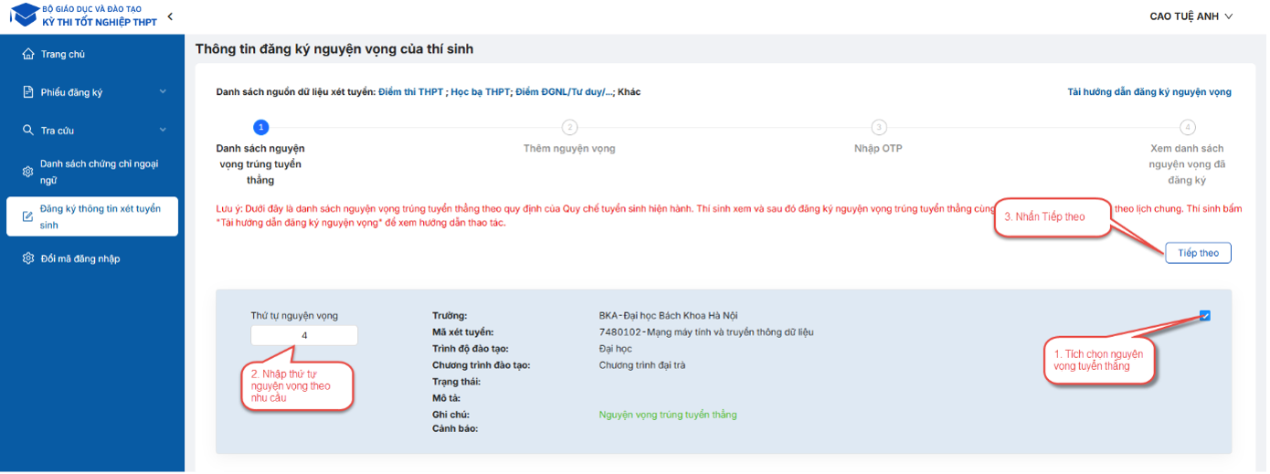Click the Thứ tự nguyện vọng input field
1270x474 pixels.
click(304, 335)
